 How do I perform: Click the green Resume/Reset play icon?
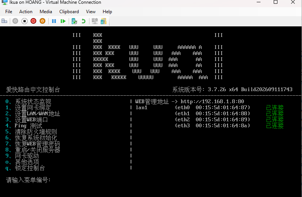(63, 21)
